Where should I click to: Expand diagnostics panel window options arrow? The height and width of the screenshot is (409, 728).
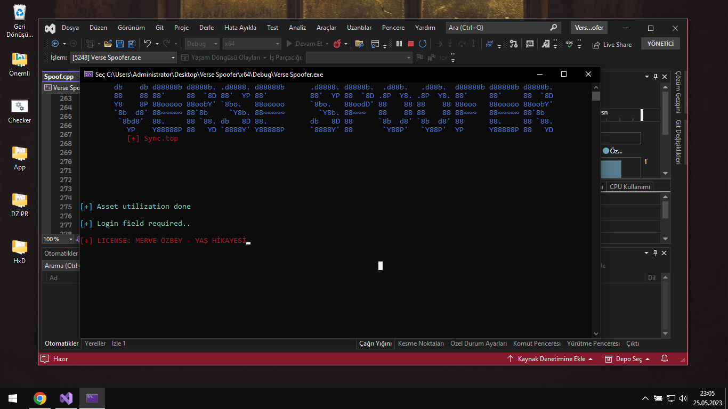[x=648, y=77]
